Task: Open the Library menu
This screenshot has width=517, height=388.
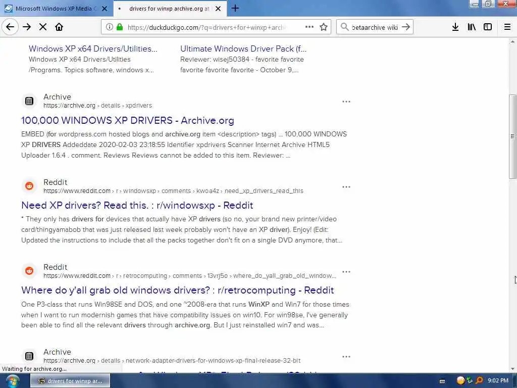Action: pyautogui.click(x=472, y=27)
